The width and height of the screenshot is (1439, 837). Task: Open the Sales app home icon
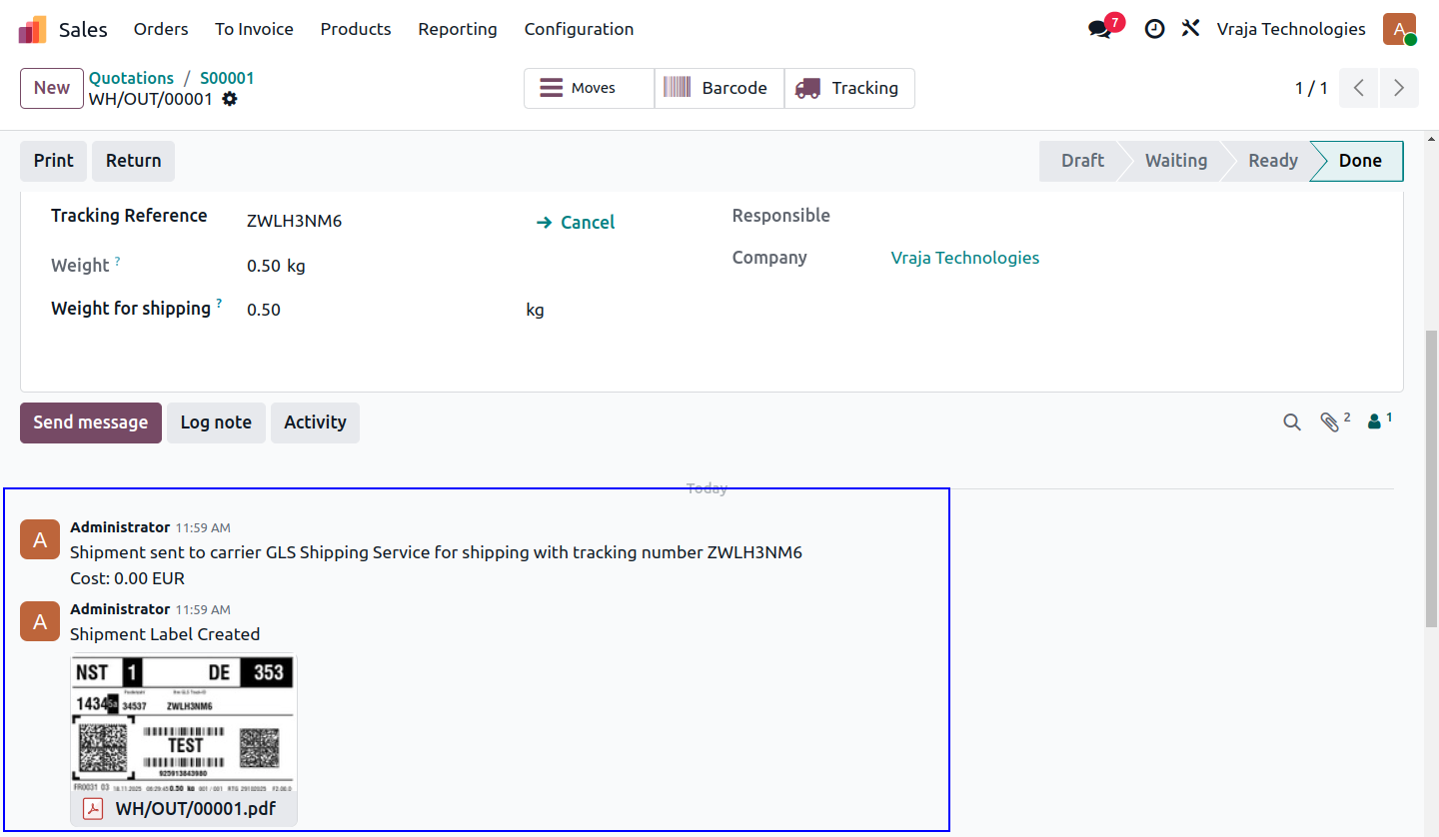[33, 30]
